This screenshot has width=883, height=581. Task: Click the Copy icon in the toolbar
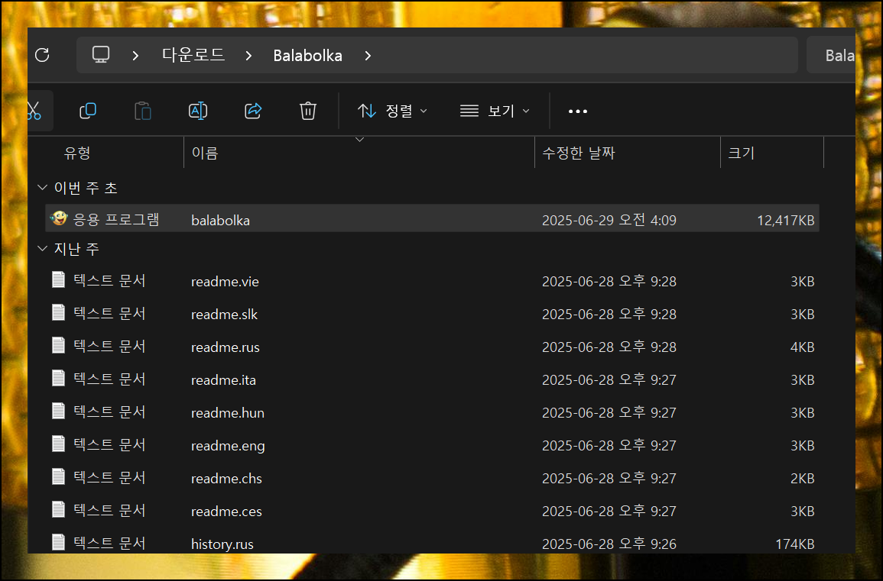(88, 111)
